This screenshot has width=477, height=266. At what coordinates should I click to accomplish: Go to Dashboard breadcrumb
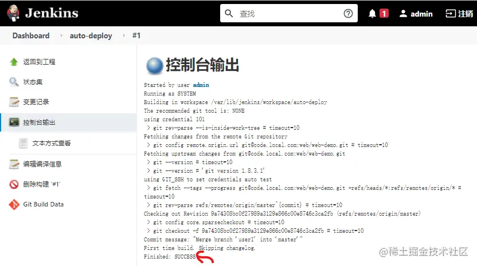tap(31, 35)
